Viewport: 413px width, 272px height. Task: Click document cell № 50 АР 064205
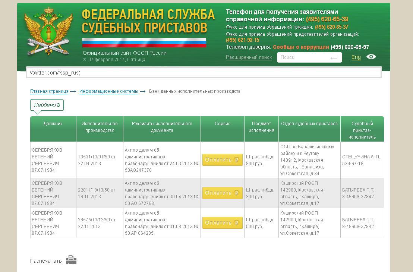pyautogui.click(x=161, y=223)
